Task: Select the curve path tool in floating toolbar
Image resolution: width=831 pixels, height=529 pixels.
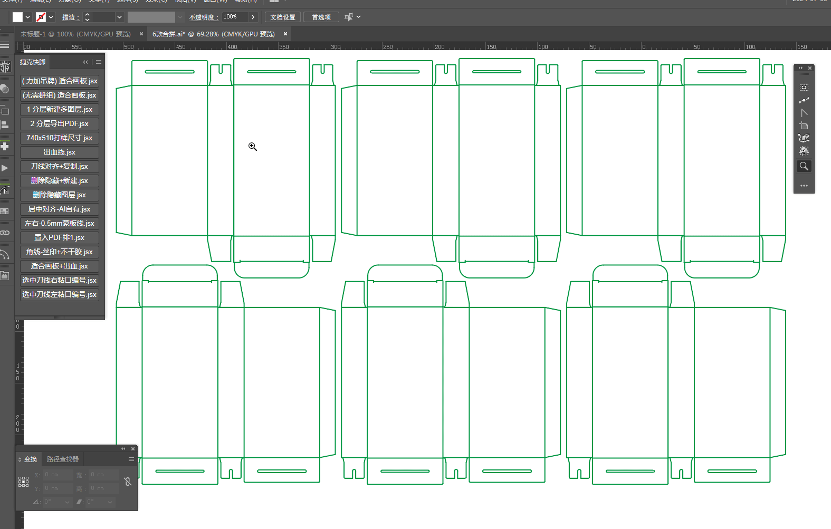Action: pos(804,100)
